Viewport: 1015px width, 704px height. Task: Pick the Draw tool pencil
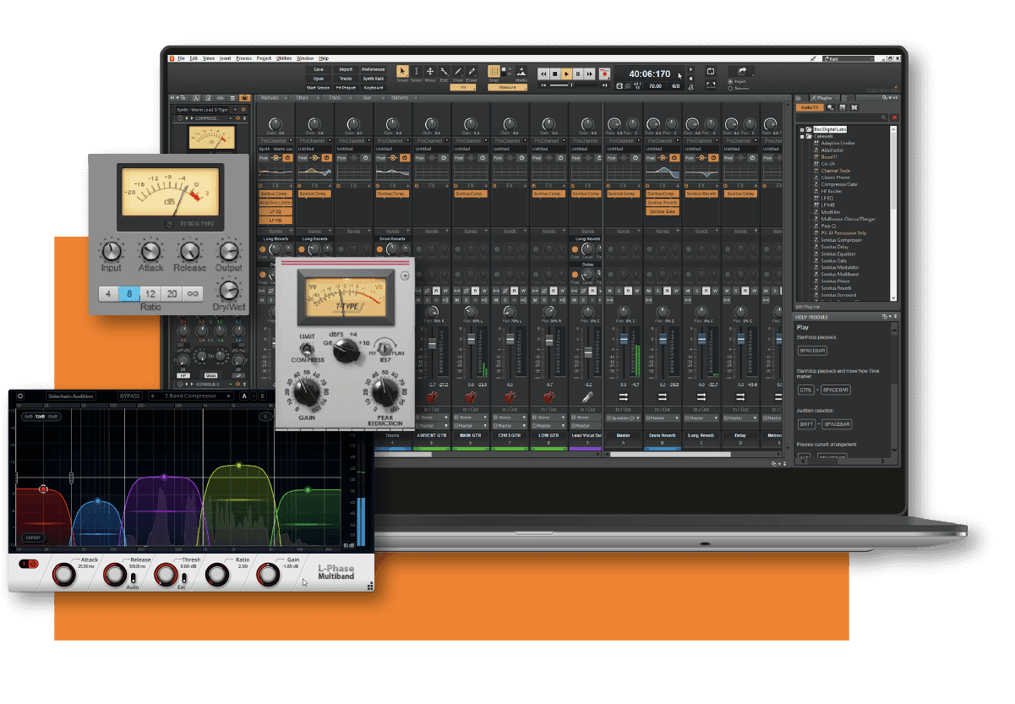click(x=457, y=72)
